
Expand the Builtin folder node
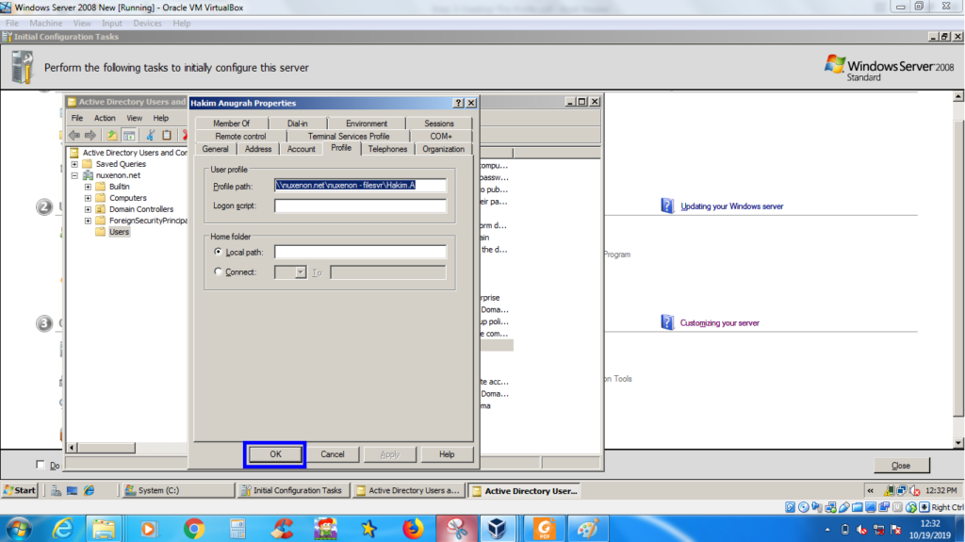[x=88, y=186]
